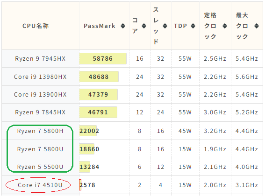Click the 22002 PassMark score bar
Screen dimensions: 265x196
pyautogui.click(x=88, y=131)
